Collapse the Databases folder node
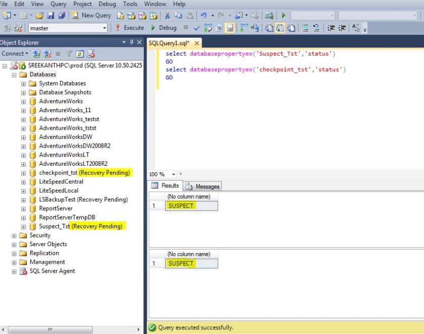This screenshot has height=334, width=424. (14, 75)
